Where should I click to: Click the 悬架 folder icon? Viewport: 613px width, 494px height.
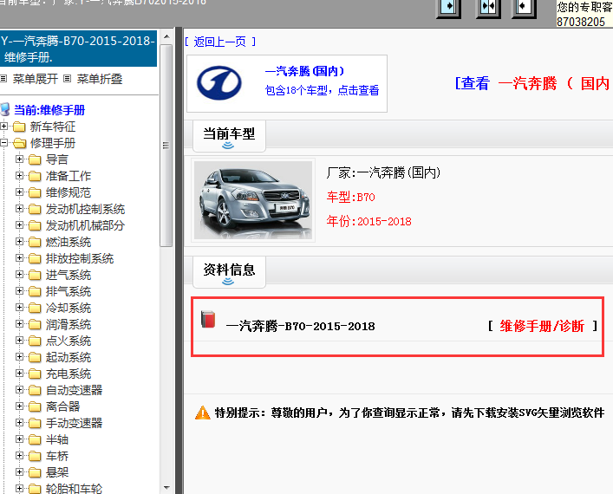[x=35, y=472]
